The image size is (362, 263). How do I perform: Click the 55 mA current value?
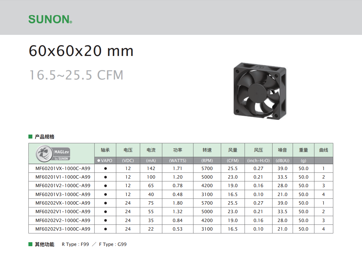click(x=151, y=211)
